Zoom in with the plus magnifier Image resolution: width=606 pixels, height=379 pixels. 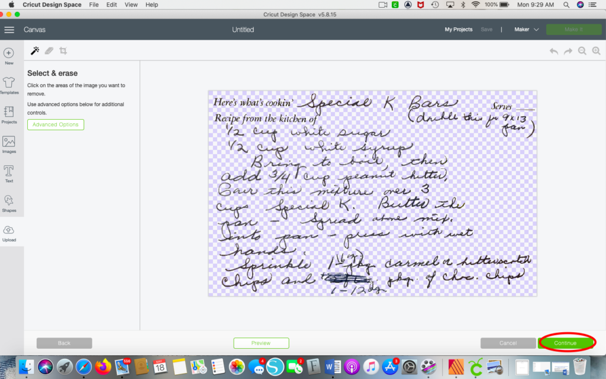pos(597,51)
